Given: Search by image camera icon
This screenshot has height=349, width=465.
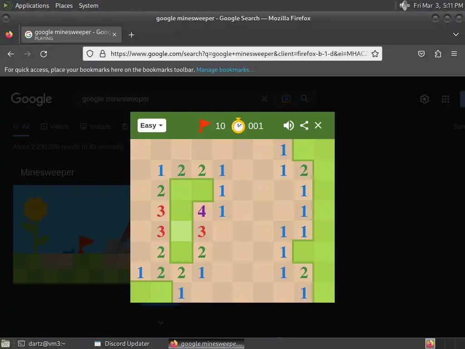Looking at the screenshot, I should [286, 99].
